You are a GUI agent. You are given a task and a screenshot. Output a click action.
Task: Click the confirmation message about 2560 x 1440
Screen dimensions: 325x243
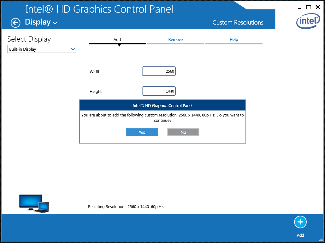click(x=162, y=118)
